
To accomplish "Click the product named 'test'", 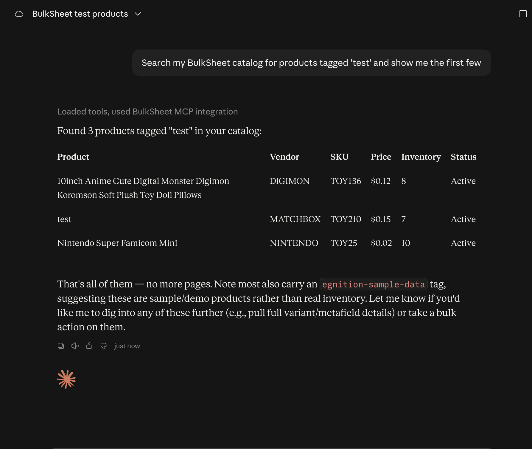I will [64, 219].
